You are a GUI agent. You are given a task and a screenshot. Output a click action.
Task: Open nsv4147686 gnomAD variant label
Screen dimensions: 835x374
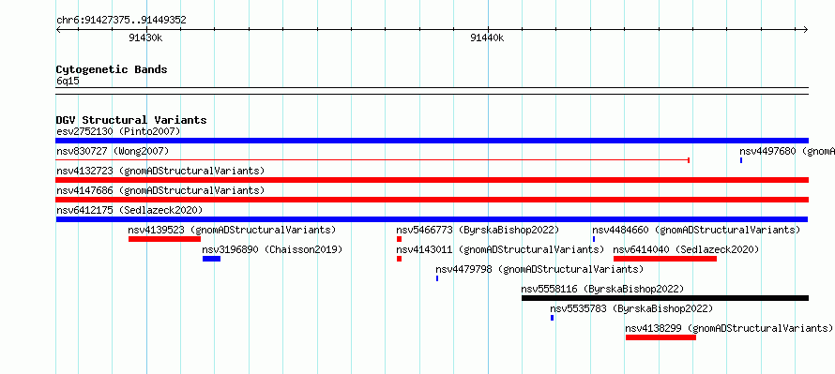160,190
